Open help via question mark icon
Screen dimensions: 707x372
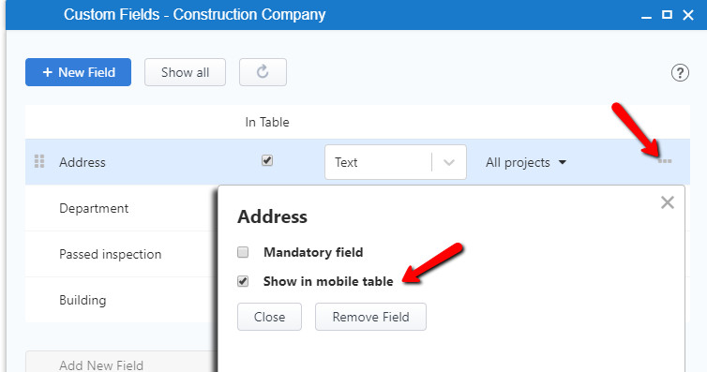tap(680, 72)
